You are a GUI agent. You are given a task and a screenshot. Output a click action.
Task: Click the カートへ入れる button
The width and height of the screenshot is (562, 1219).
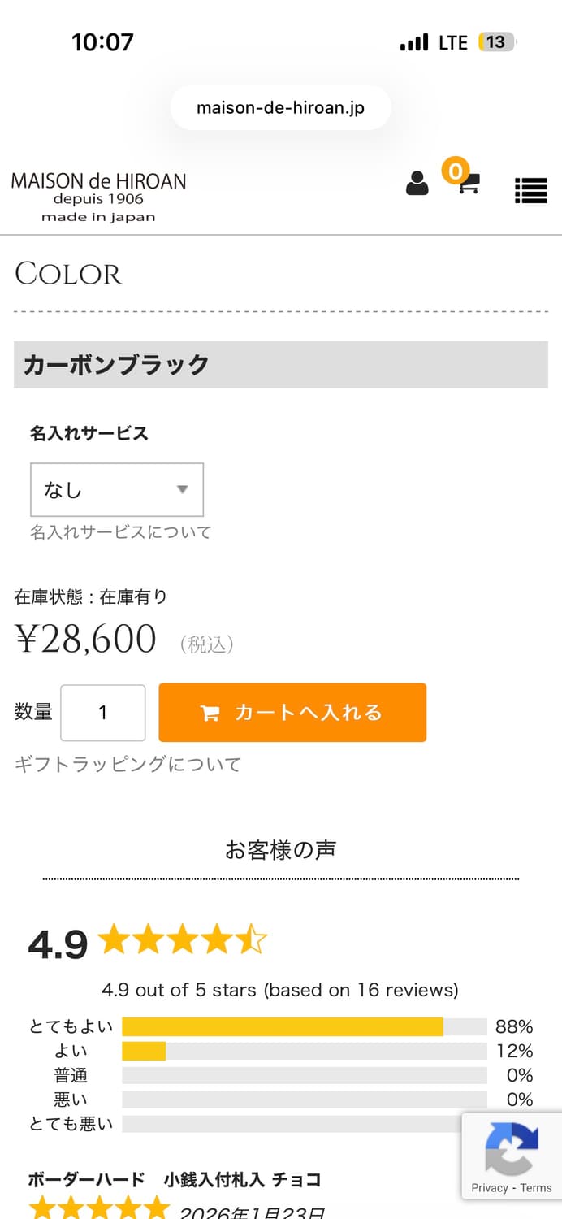click(x=292, y=713)
